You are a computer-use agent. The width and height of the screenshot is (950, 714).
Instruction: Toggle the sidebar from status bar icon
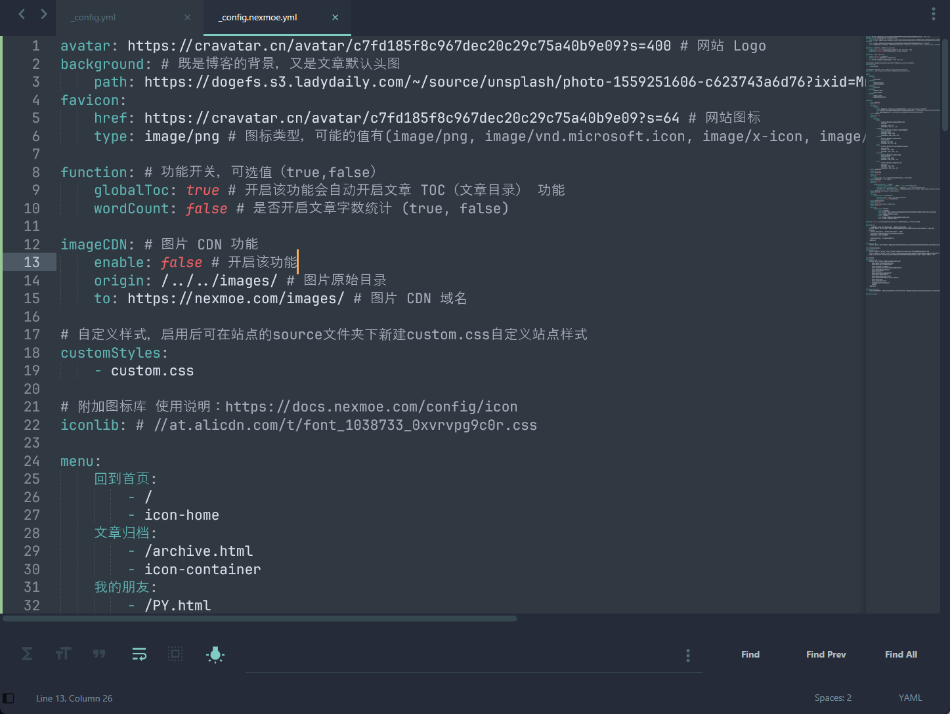click(9, 698)
